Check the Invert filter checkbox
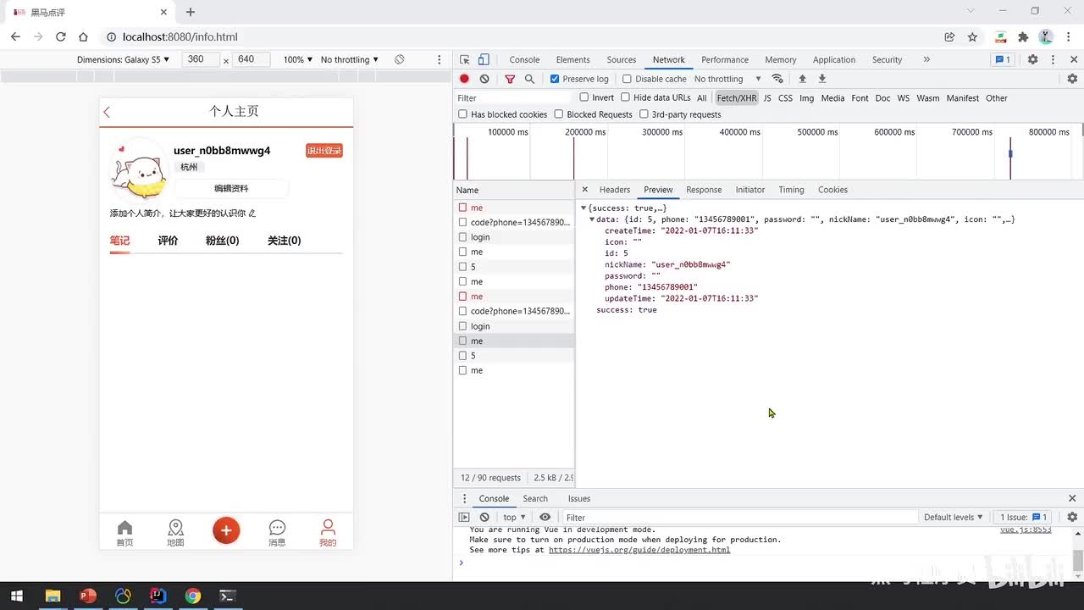The width and height of the screenshot is (1084, 610). click(x=583, y=97)
